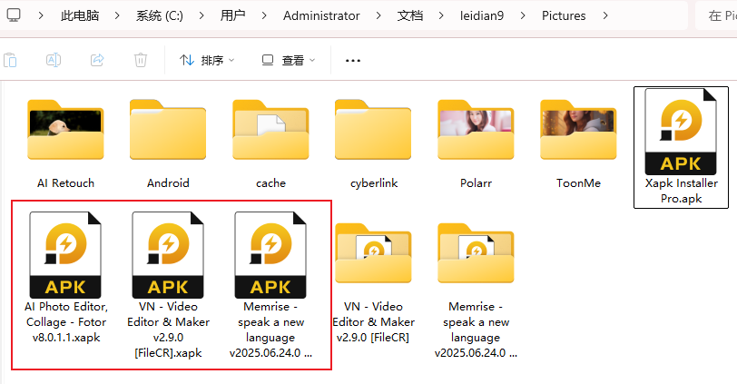Click the Share icon in toolbar
Image resolution: width=737 pixels, height=384 pixels.
[x=97, y=60]
